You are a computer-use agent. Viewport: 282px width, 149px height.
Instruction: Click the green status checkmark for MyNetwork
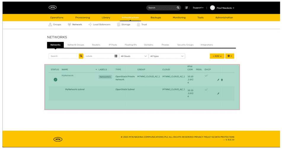55,80
